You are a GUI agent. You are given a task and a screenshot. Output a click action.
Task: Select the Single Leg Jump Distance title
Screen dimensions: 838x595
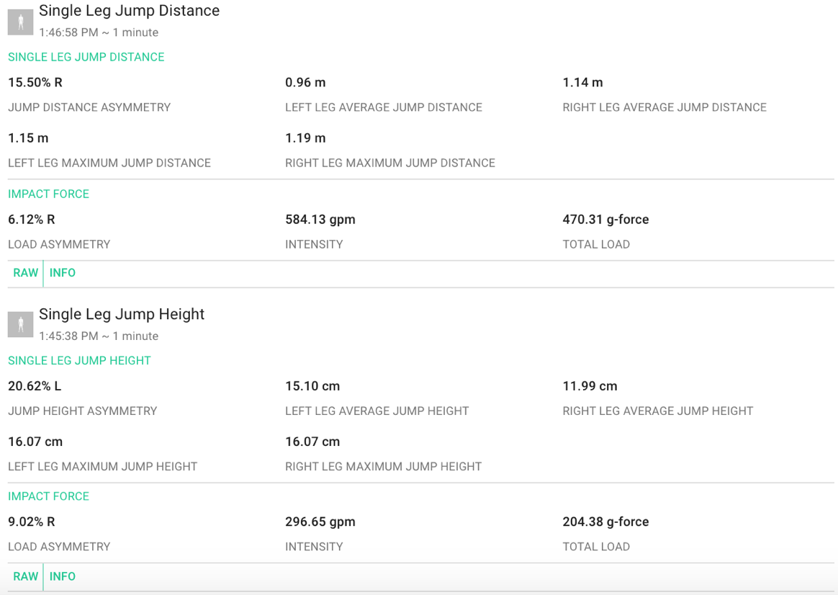130,11
